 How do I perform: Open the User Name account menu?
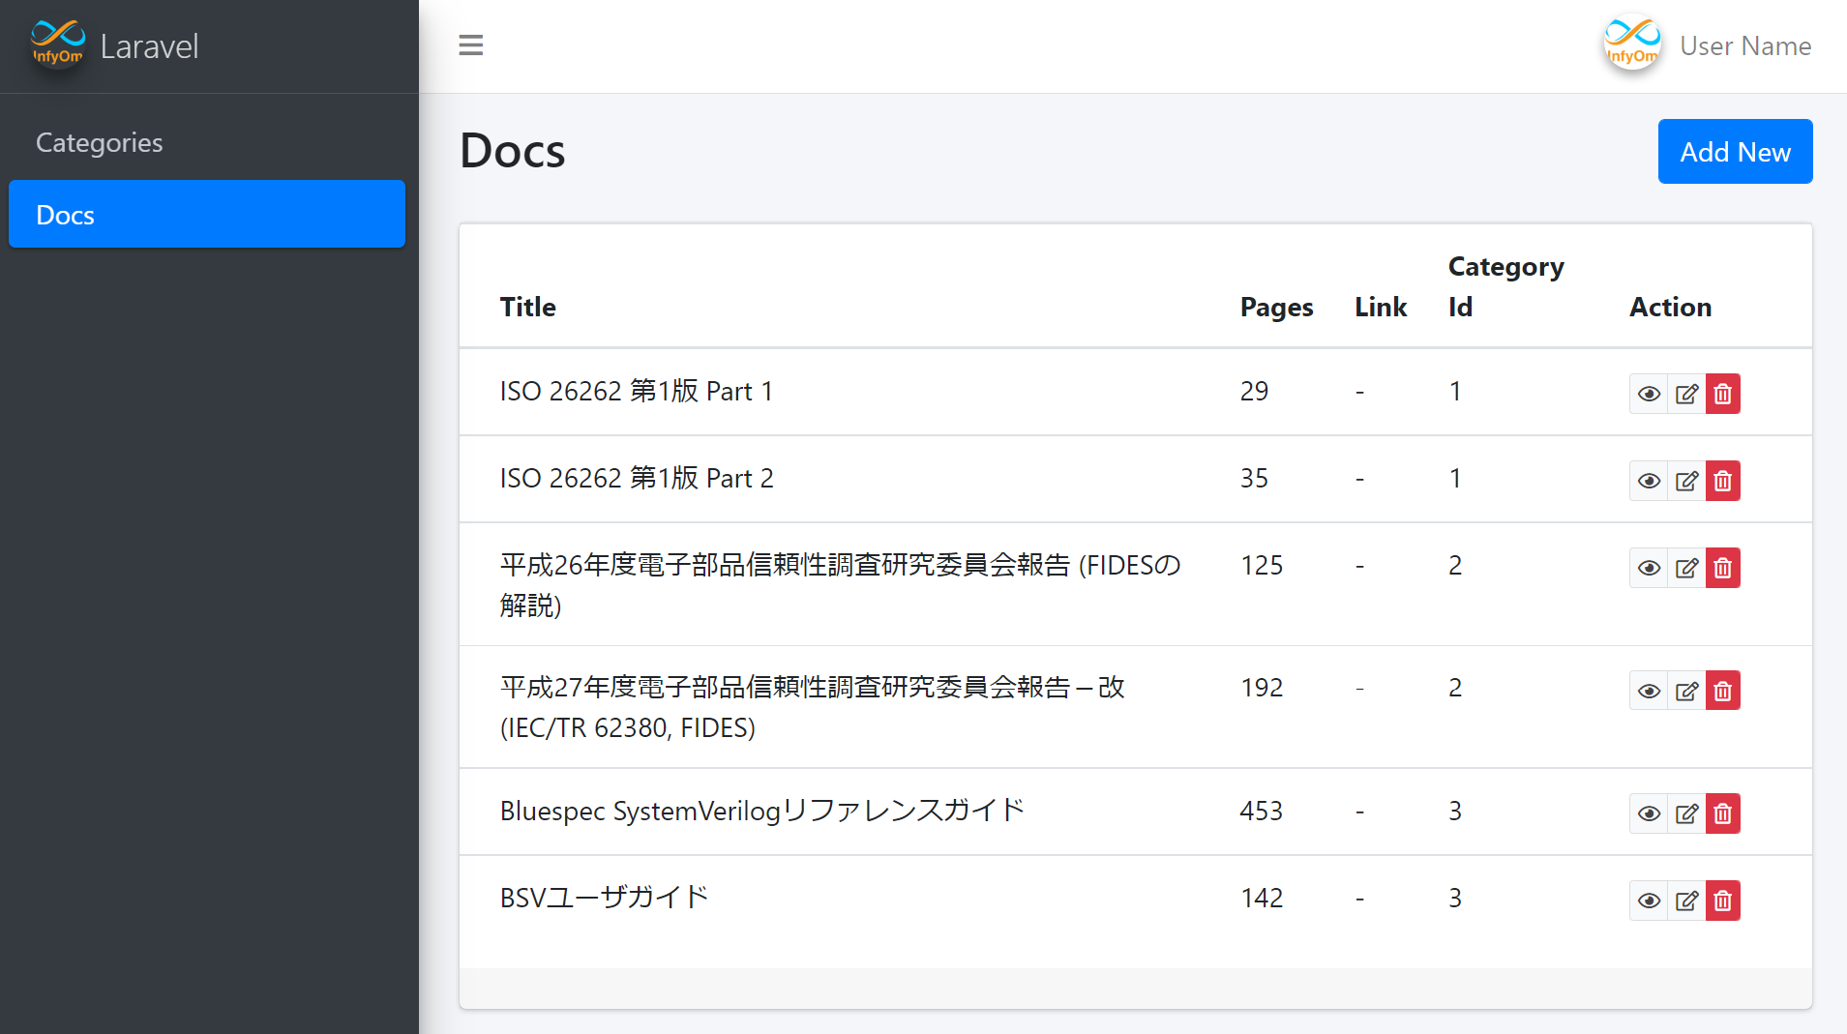[1744, 45]
